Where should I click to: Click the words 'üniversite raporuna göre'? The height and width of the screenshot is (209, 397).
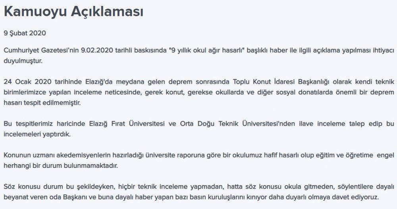tap(182, 155)
